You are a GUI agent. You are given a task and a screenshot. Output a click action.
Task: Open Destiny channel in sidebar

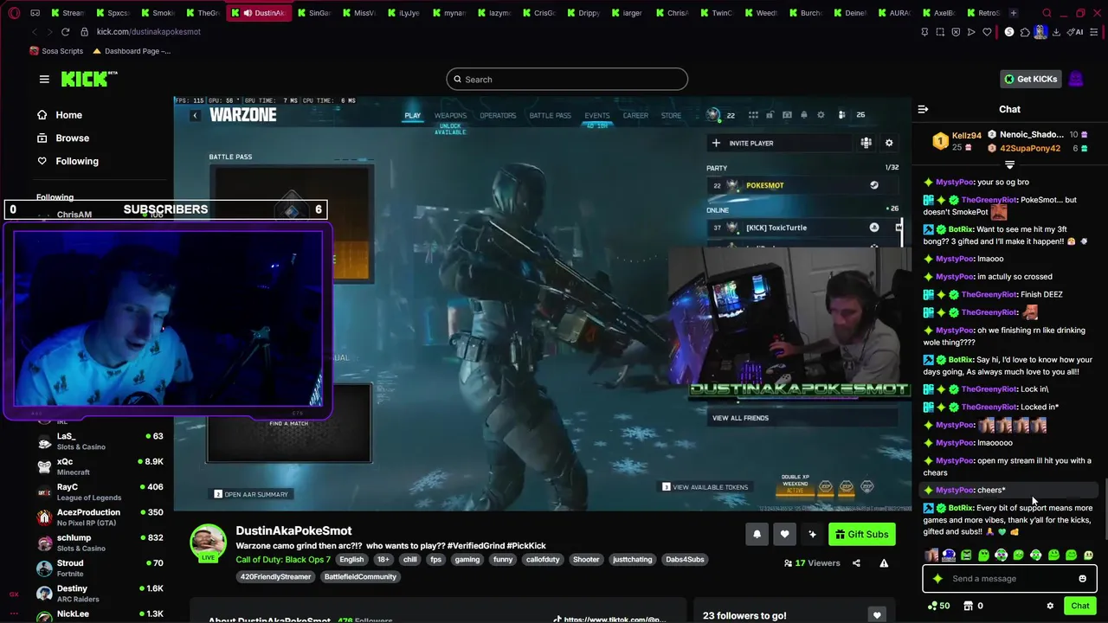(x=100, y=594)
